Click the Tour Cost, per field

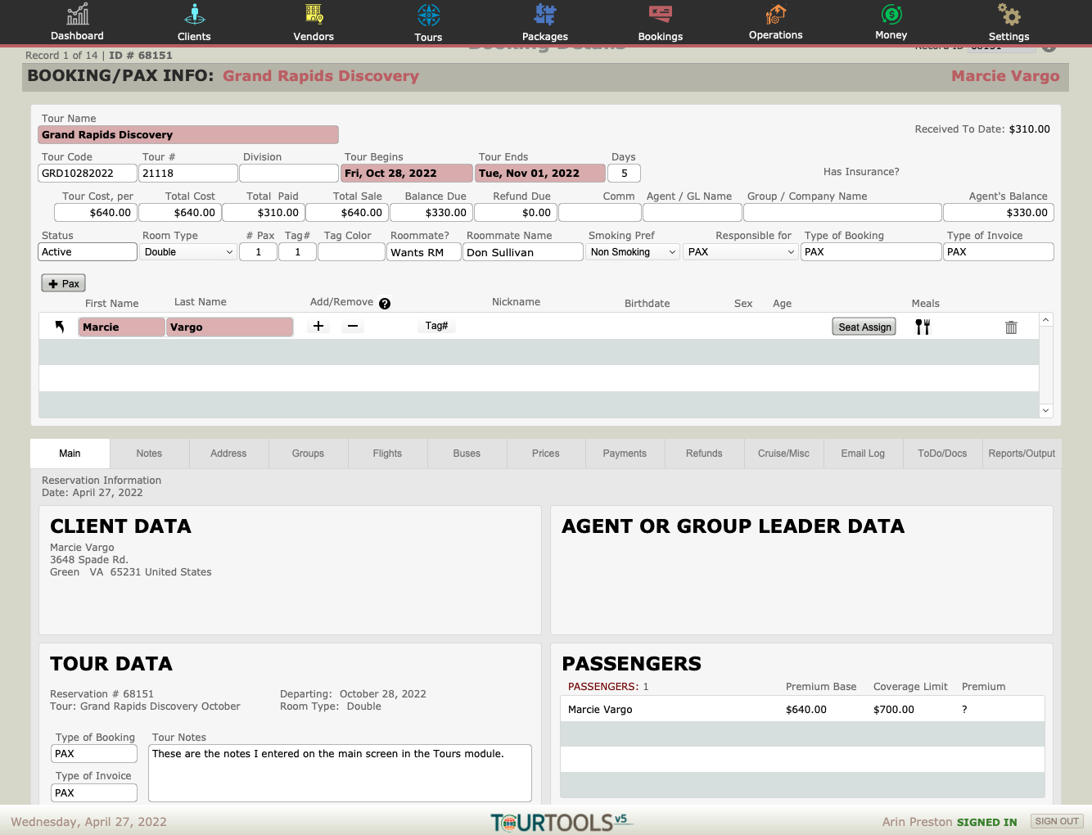[x=96, y=213]
